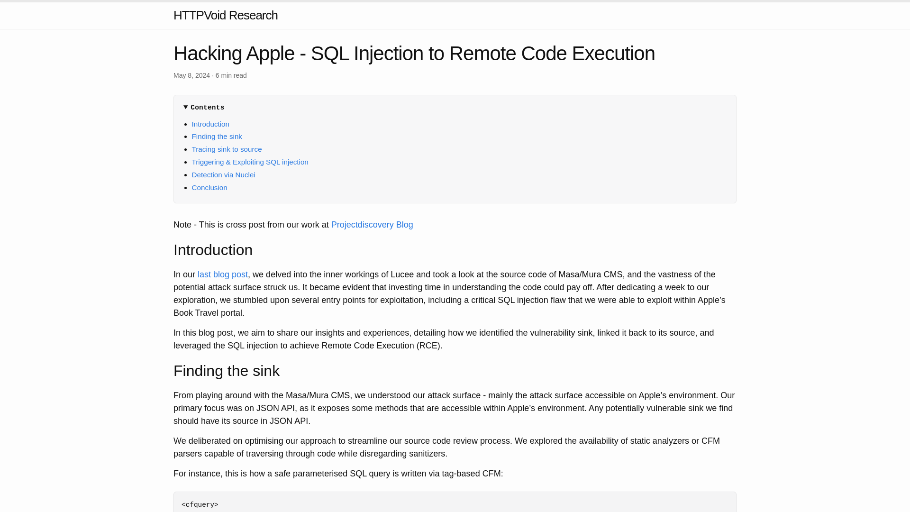Click the Introduction section heading
The height and width of the screenshot is (512, 910).
[213, 250]
